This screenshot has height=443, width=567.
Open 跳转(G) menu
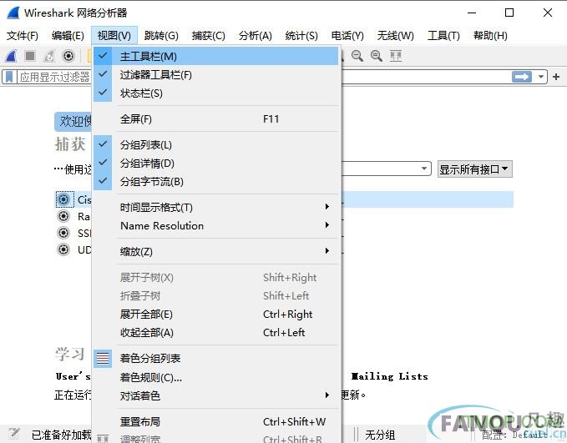161,35
